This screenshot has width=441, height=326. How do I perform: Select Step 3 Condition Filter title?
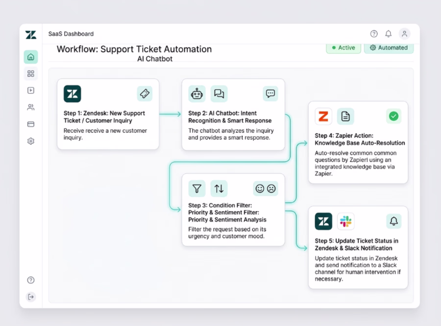tap(227, 212)
